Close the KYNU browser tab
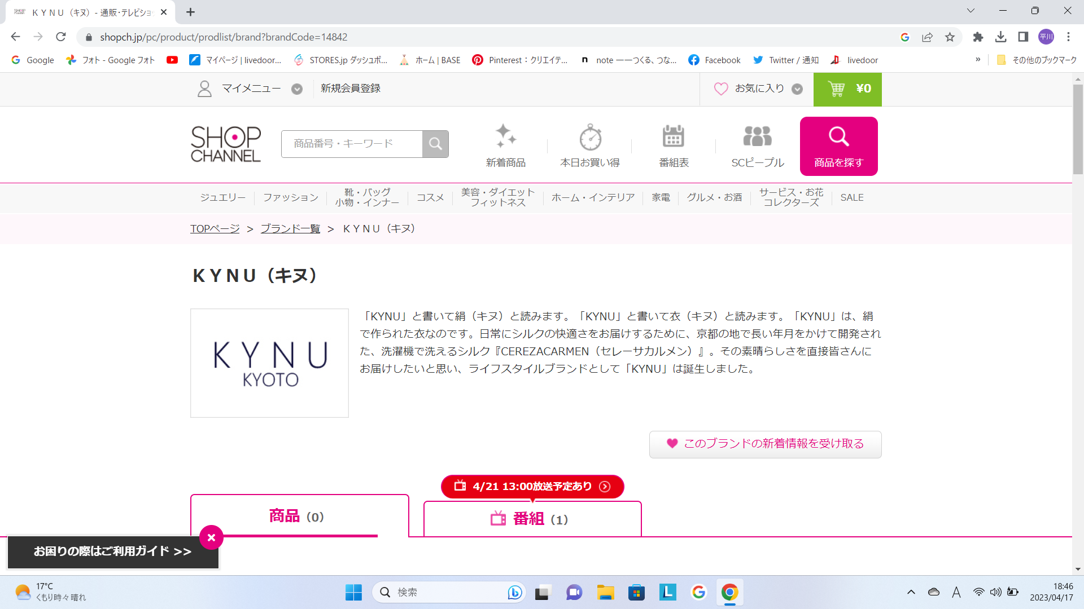Viewport: 1084px width, 609px height. (x=164, y=12)
